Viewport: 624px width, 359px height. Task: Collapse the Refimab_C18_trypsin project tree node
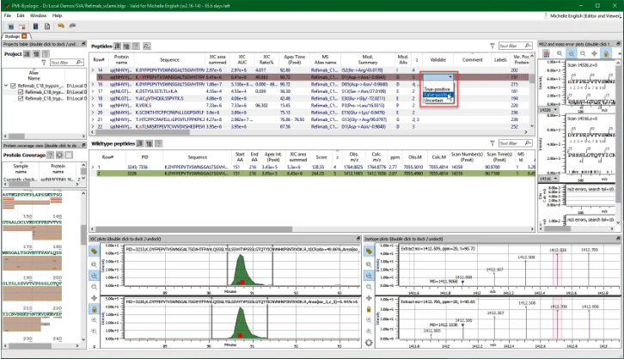tap(6, 86)
